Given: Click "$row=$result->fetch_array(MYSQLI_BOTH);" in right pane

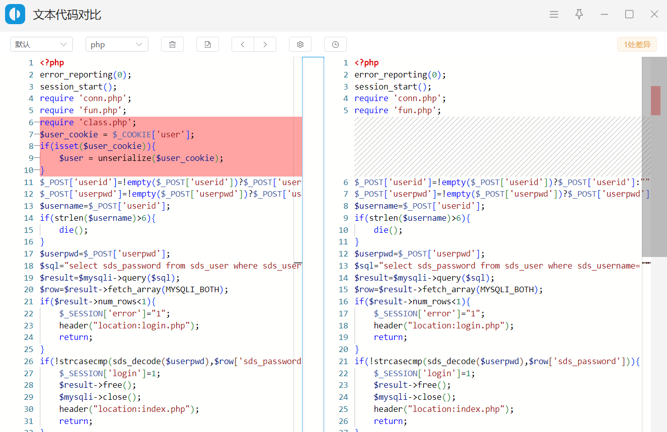Looking at the screenshot, I should tap(449, 289).
